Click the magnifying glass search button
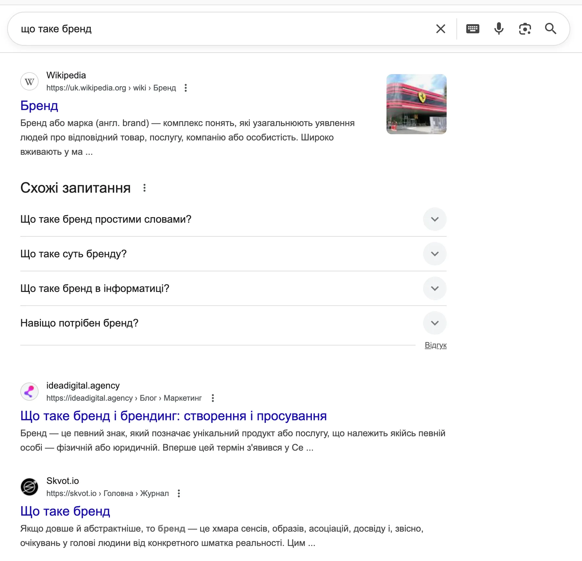582x561 pixels. tap(551, 29)
